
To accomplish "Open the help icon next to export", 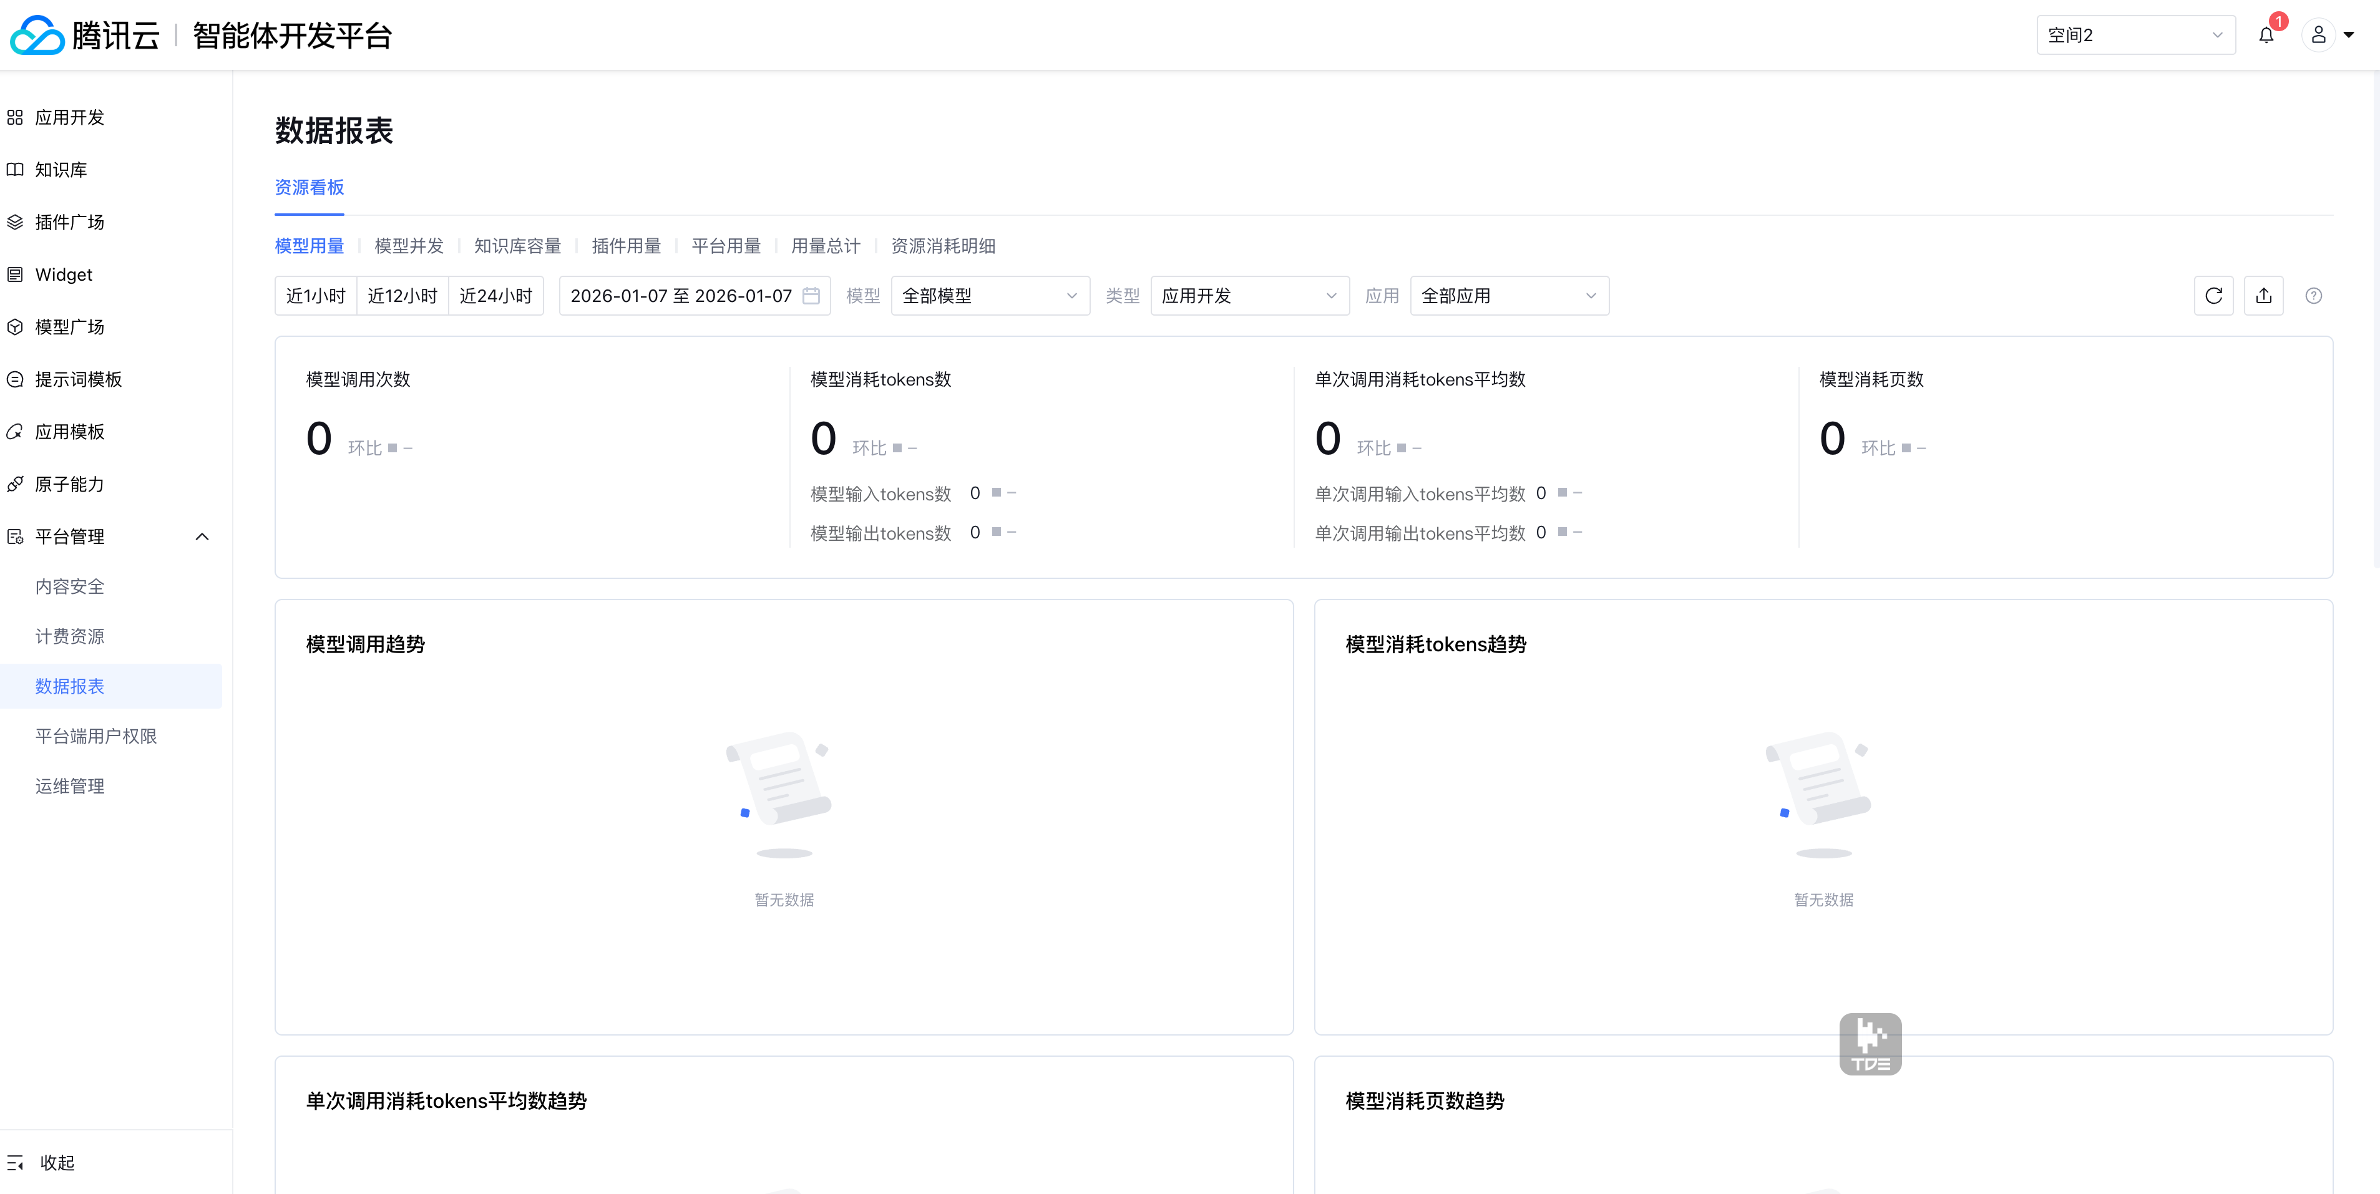I will click(x=2314, y=296).
